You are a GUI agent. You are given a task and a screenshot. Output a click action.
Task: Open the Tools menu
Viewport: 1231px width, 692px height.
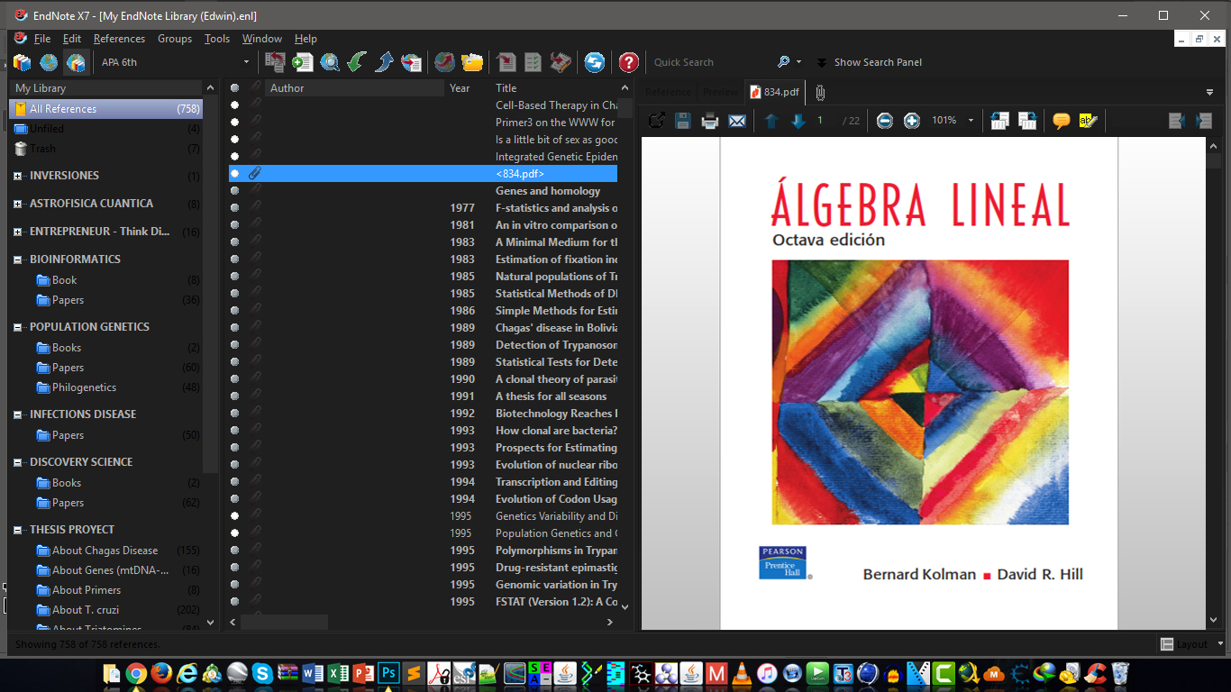pyautogui.click(x=217, y=39)
